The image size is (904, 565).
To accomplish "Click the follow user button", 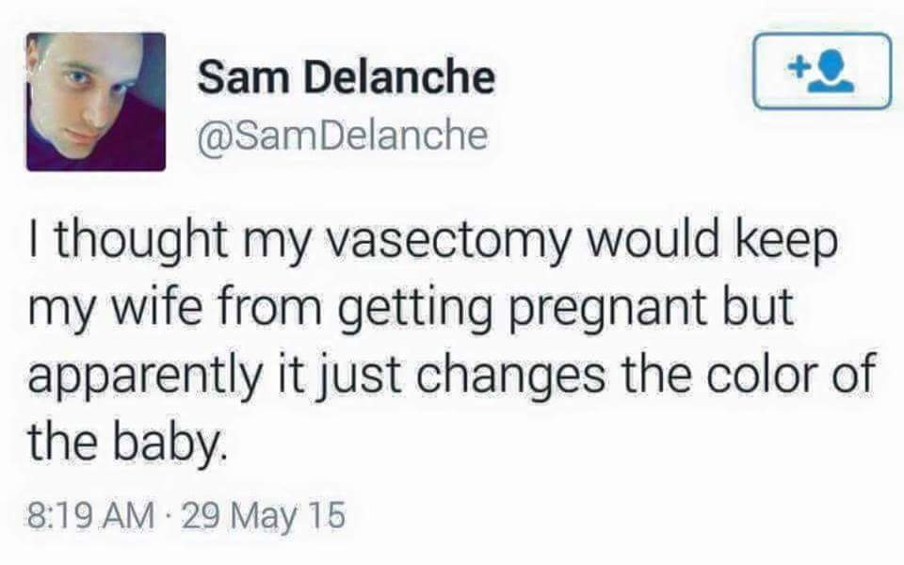I will tap(821, 71).
